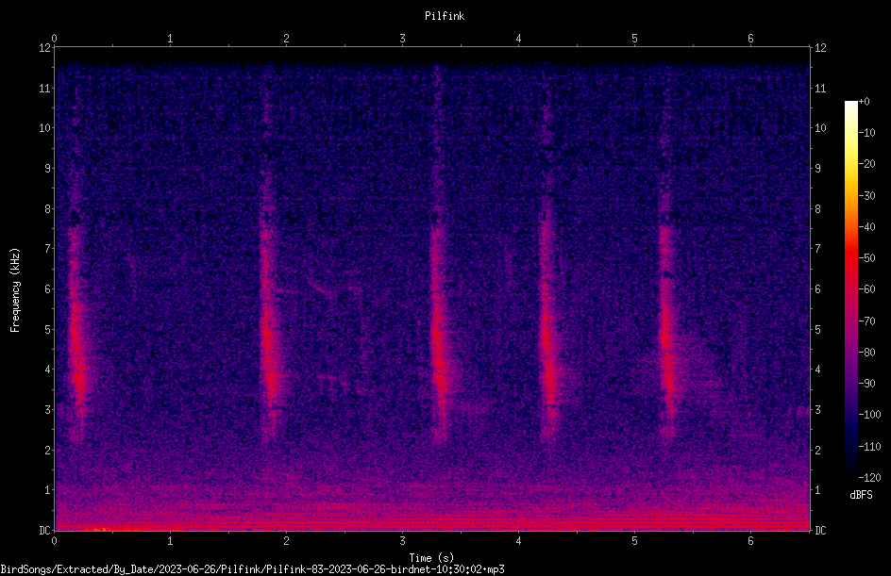The image size is (891, 576).
Task: Click the -100 colorbar label
Action: [869, 415]
